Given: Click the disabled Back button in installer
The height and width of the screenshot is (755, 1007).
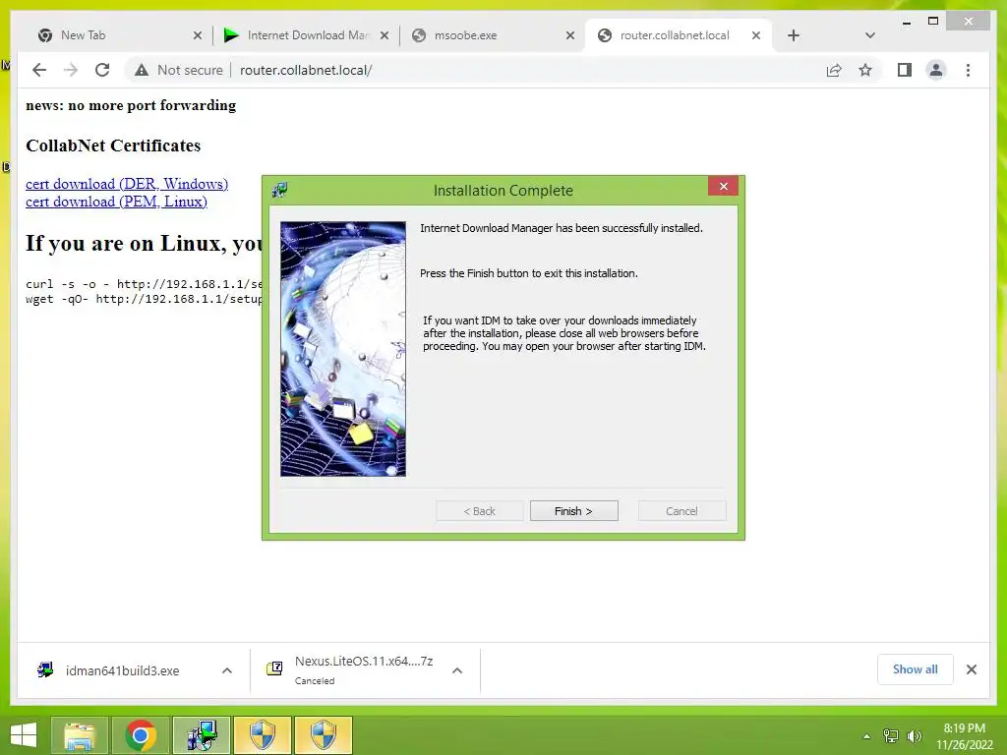Looking at the screenshot, I should (x=479, y=511).
